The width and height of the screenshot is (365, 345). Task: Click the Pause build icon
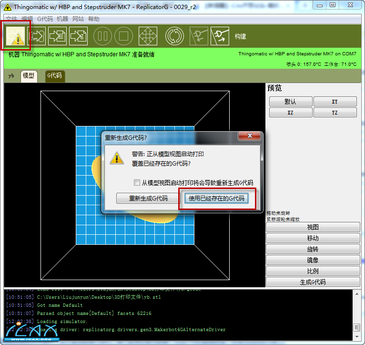click(102, 36)
